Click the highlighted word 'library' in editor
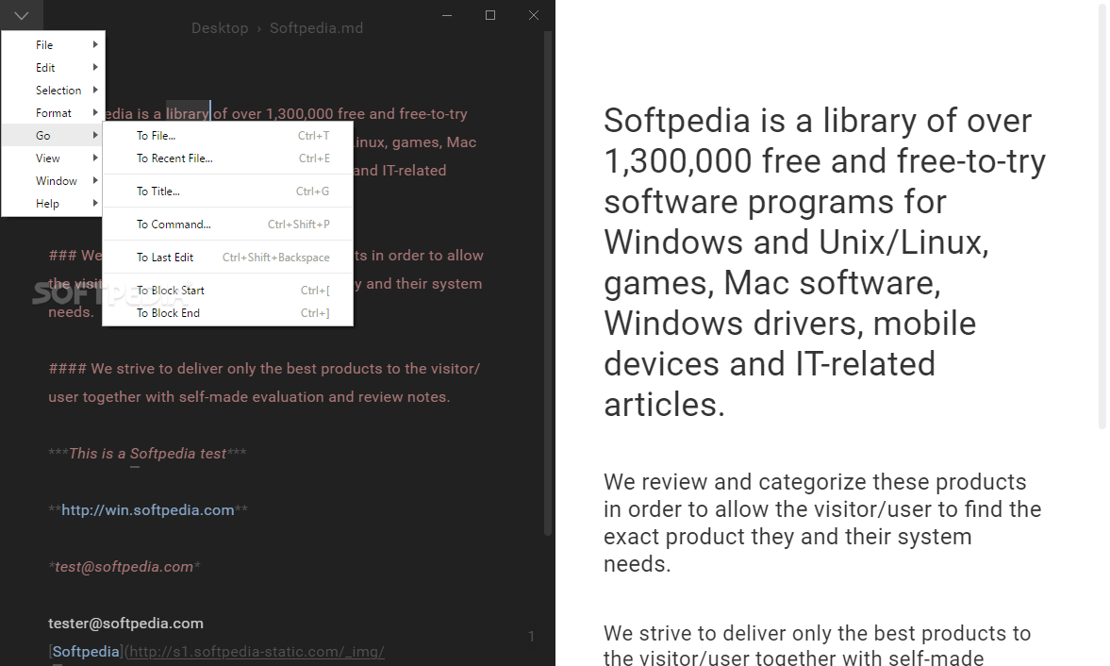 (188, 113)
